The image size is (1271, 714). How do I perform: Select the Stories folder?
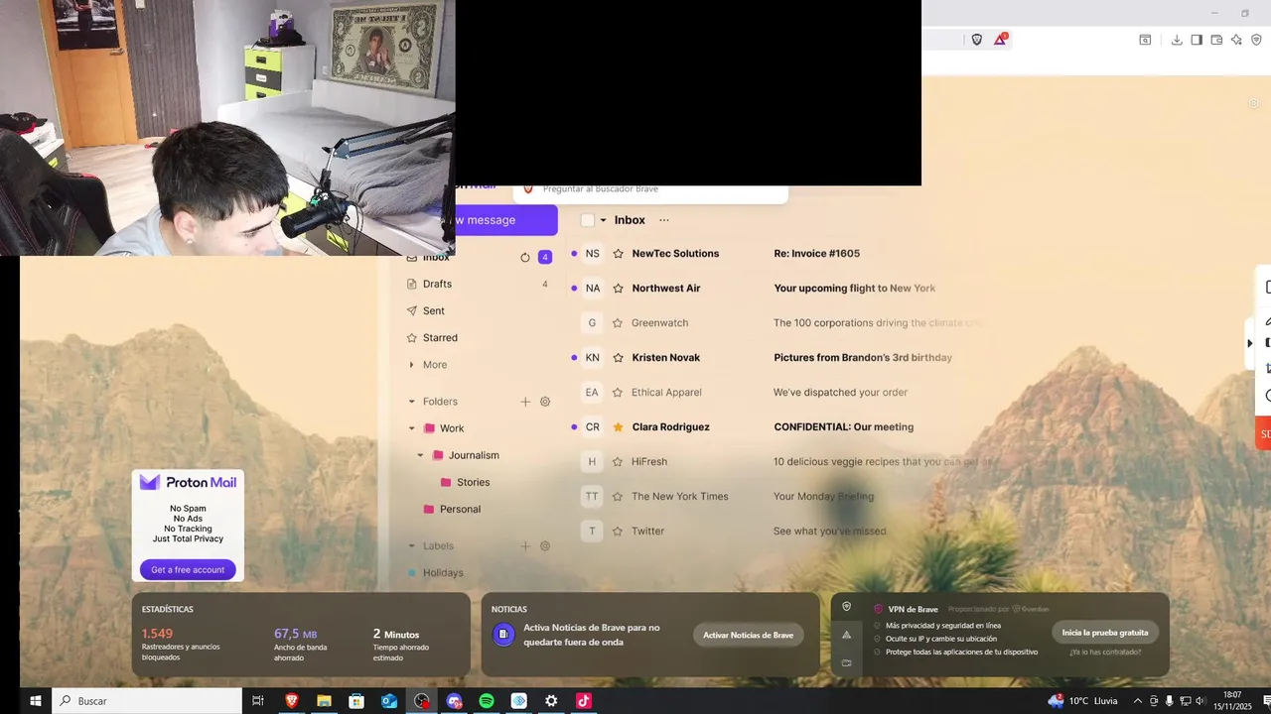[x=473, y=482]
